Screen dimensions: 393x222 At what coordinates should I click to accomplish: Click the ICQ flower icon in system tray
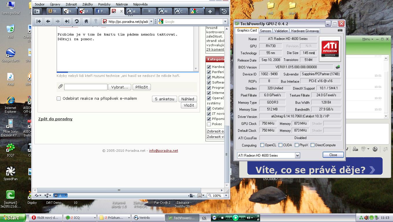(372, 218)
